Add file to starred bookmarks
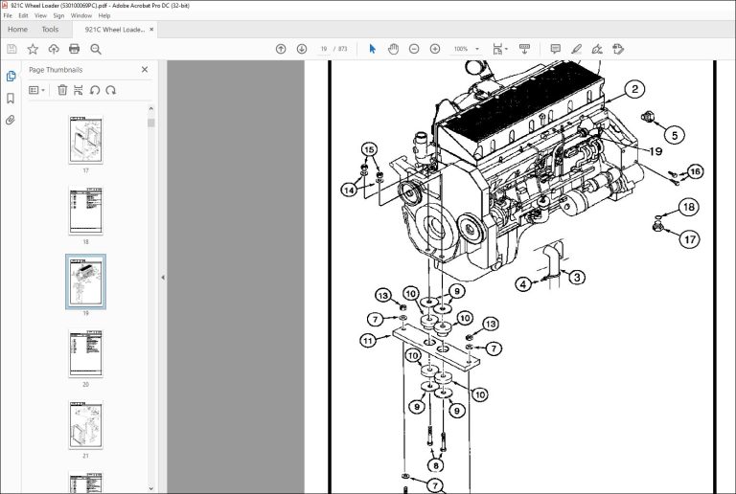This screenshot has width=736, height=494. pos(33,49)
